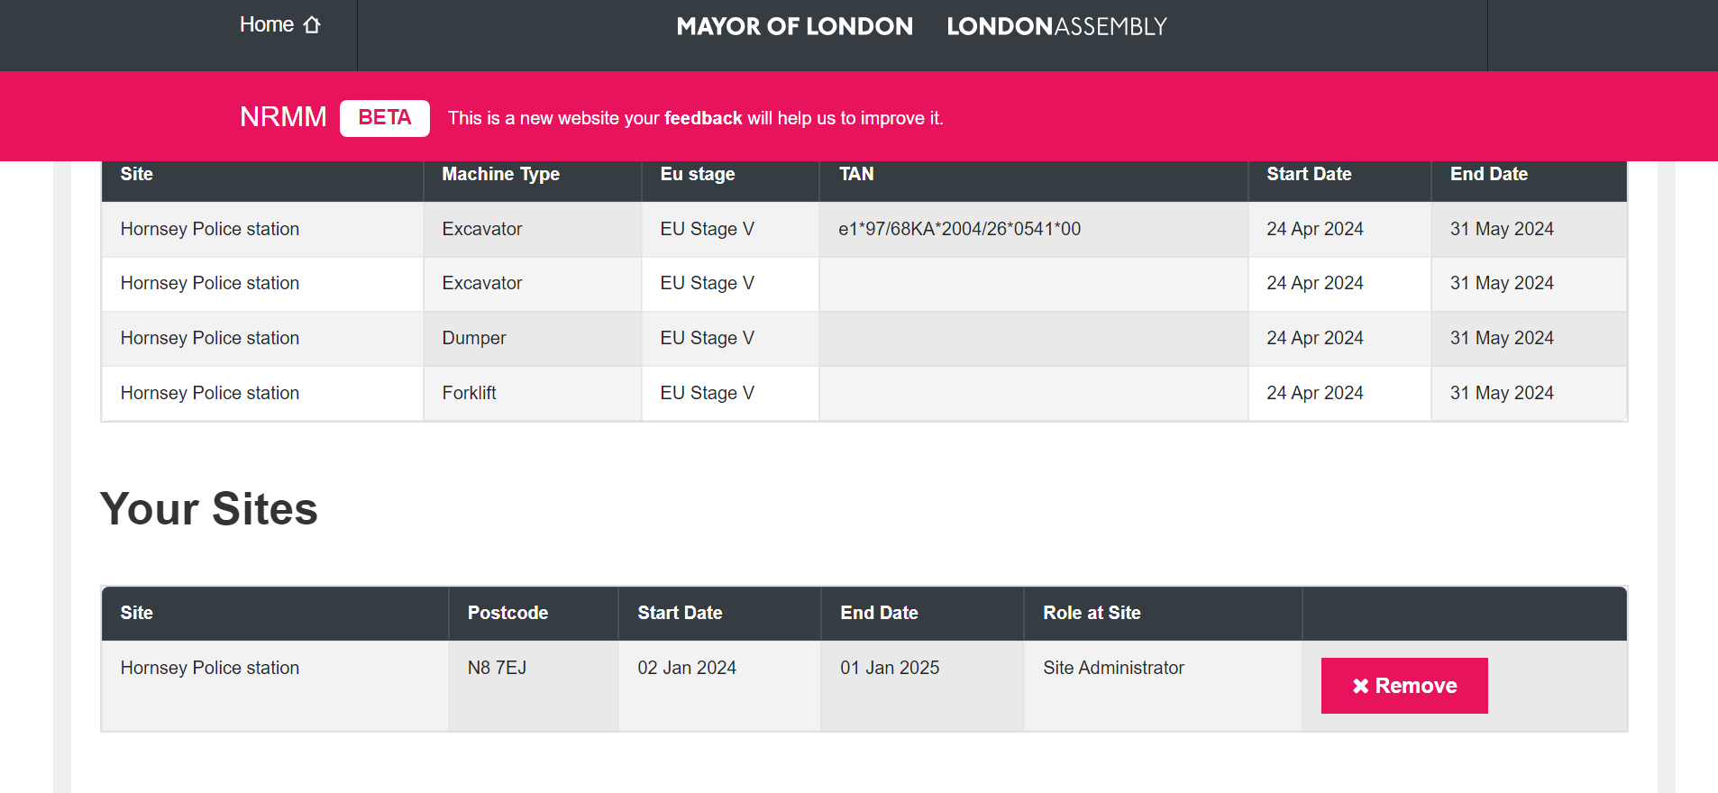Select the Machine Type column header
The image size is (1718, 793).
(x=501, y=174)
